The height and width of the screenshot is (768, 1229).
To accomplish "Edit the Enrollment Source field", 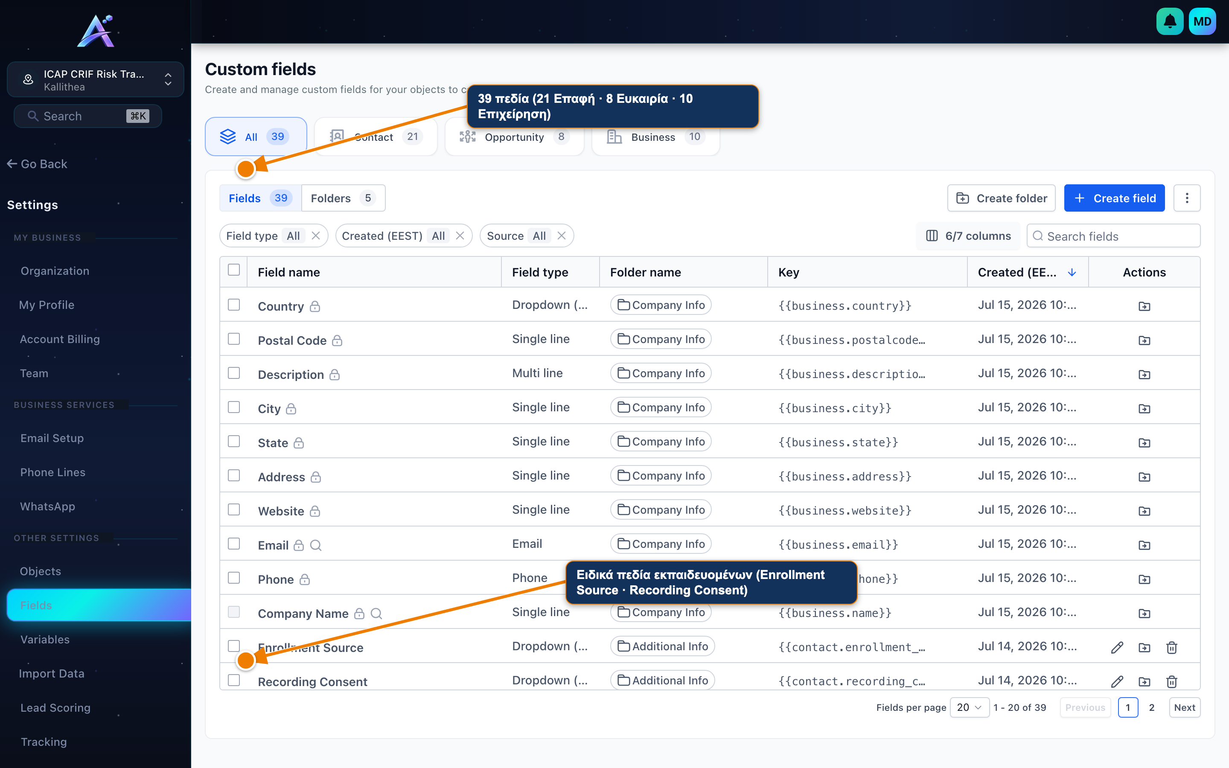I will 1117,647.
